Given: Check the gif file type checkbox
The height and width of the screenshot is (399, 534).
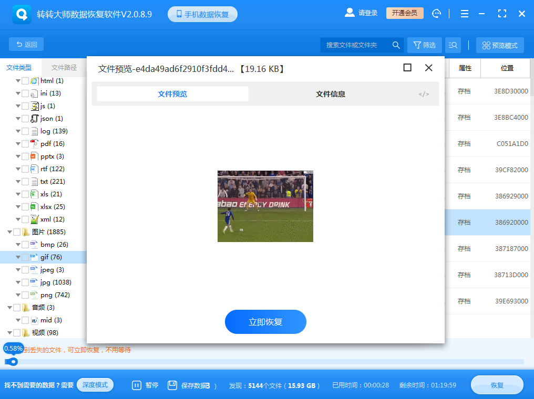Looking at the screenshot, I should [x=24, y=257].
